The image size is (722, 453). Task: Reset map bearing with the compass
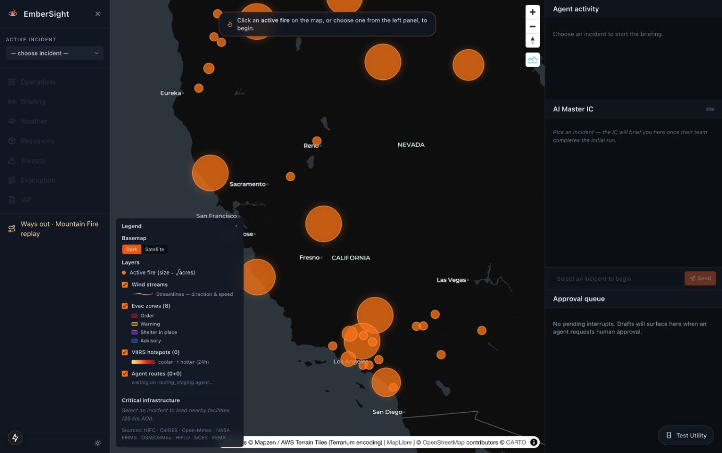[x=532, y=41]
